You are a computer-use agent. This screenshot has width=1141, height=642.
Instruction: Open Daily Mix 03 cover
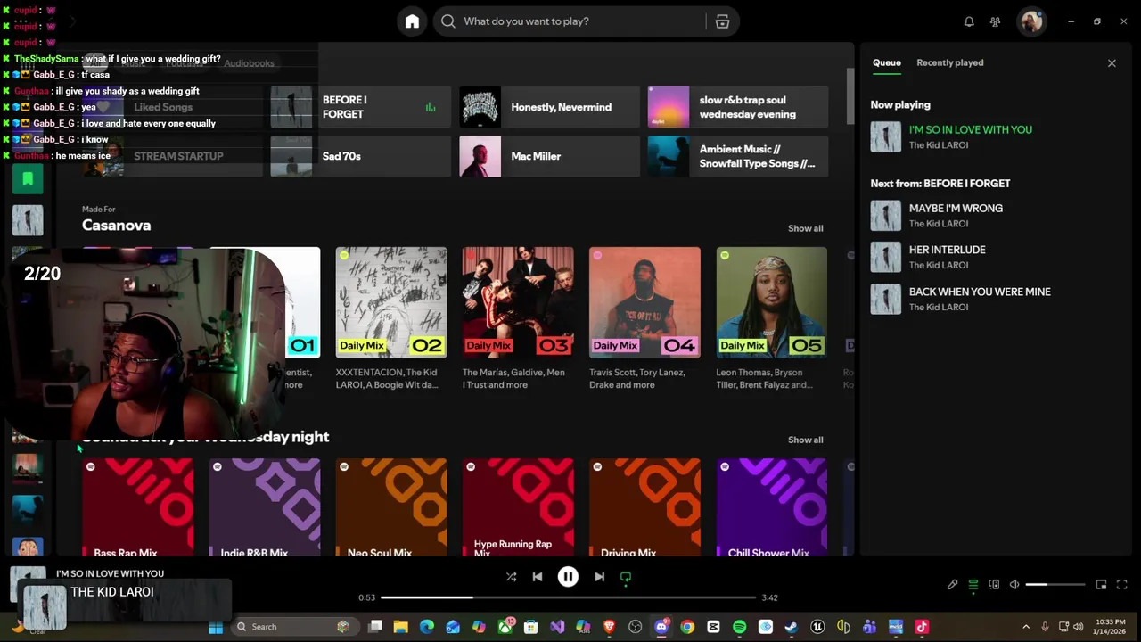click(518, 302)
